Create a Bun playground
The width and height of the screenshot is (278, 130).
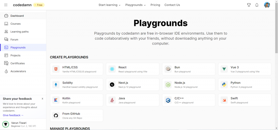[x=189, y=69]
